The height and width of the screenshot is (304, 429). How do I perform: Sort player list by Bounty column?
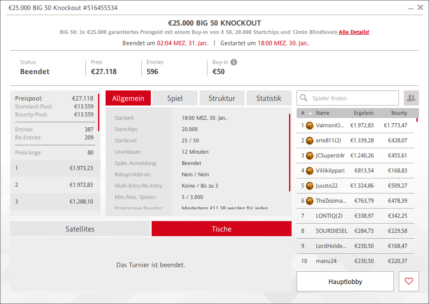(399, 113)
